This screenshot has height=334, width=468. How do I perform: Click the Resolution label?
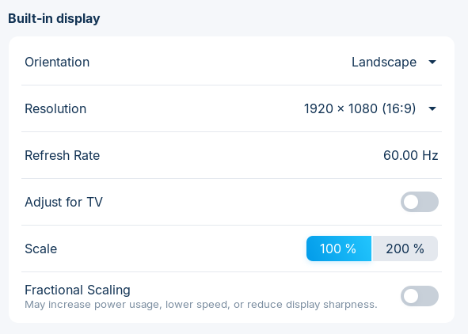pos(55,108)
